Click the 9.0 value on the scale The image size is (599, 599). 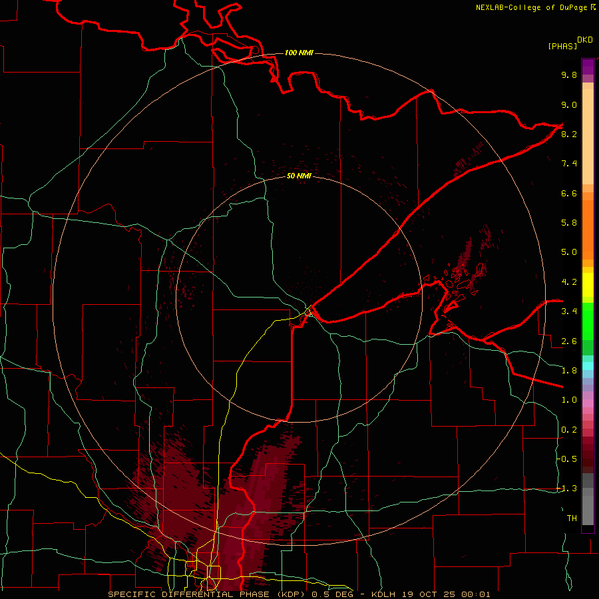pos(569,104)
